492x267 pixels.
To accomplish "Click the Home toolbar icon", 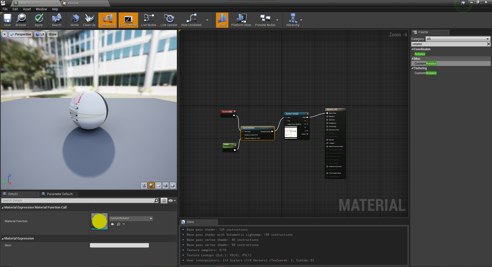I will pos(75,20).
